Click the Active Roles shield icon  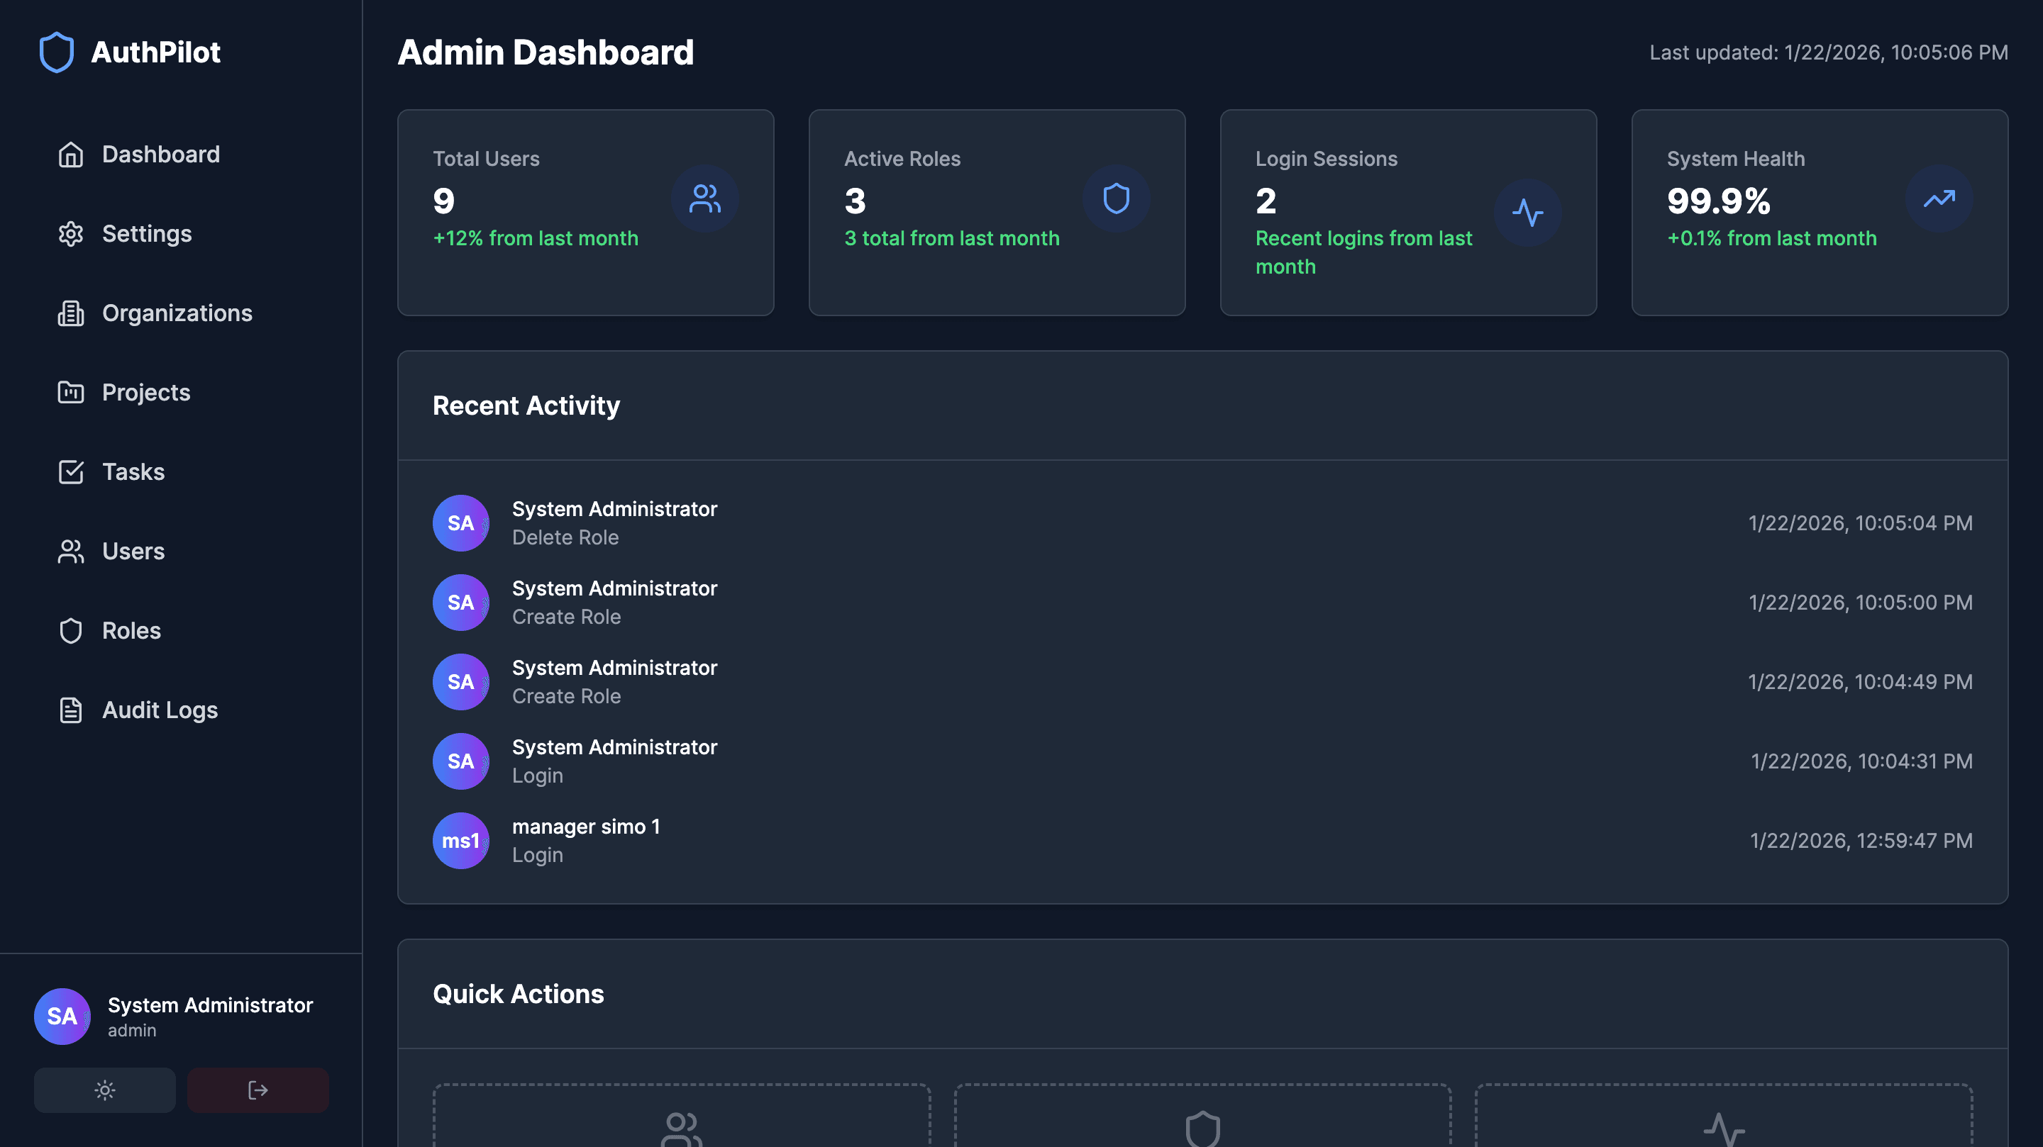[1116, 199]
